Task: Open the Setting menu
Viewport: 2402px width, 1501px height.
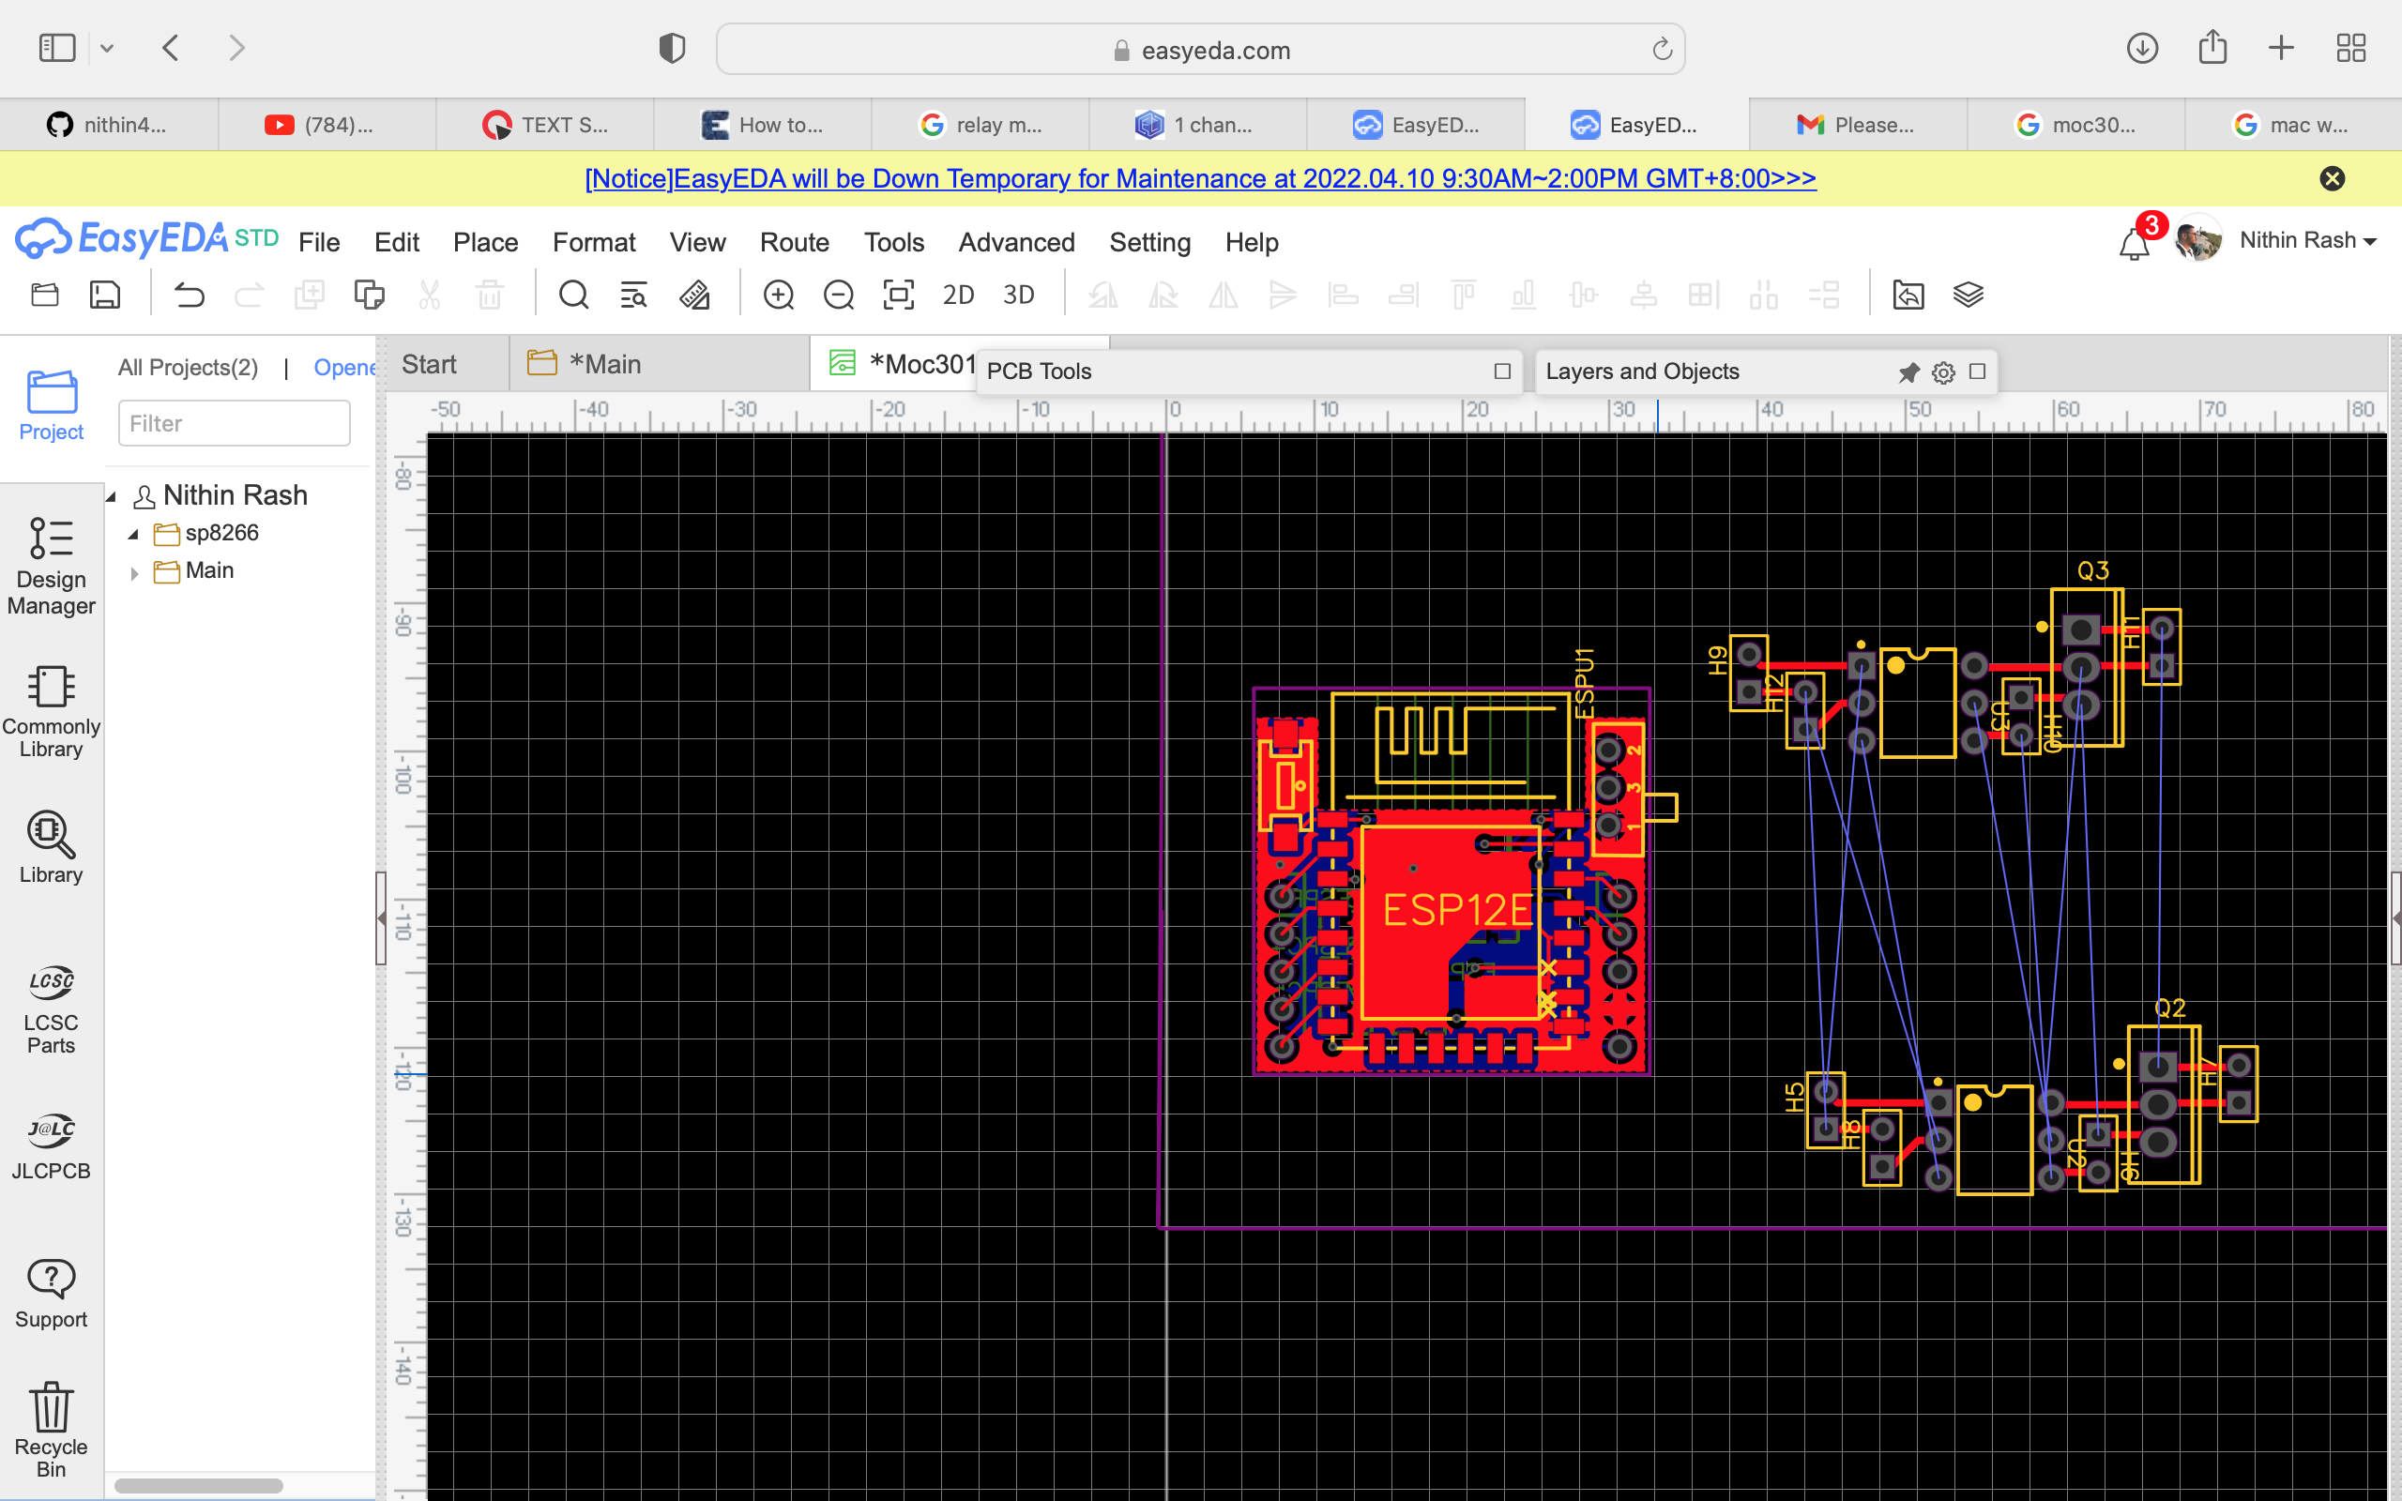Action: click(1149, 242)
